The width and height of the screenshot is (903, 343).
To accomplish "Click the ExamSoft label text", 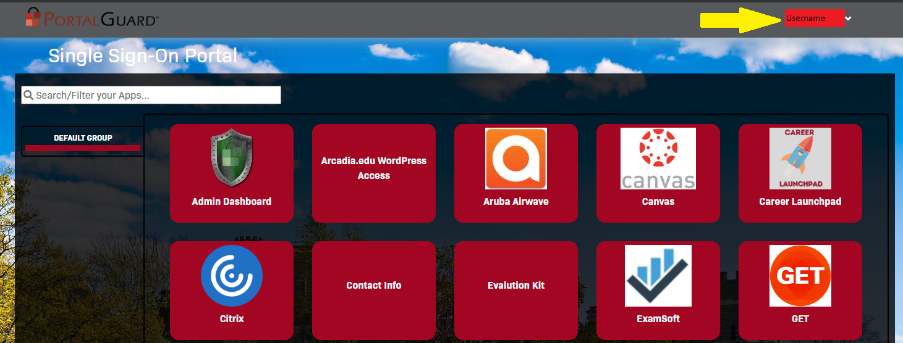I will 658,319.
